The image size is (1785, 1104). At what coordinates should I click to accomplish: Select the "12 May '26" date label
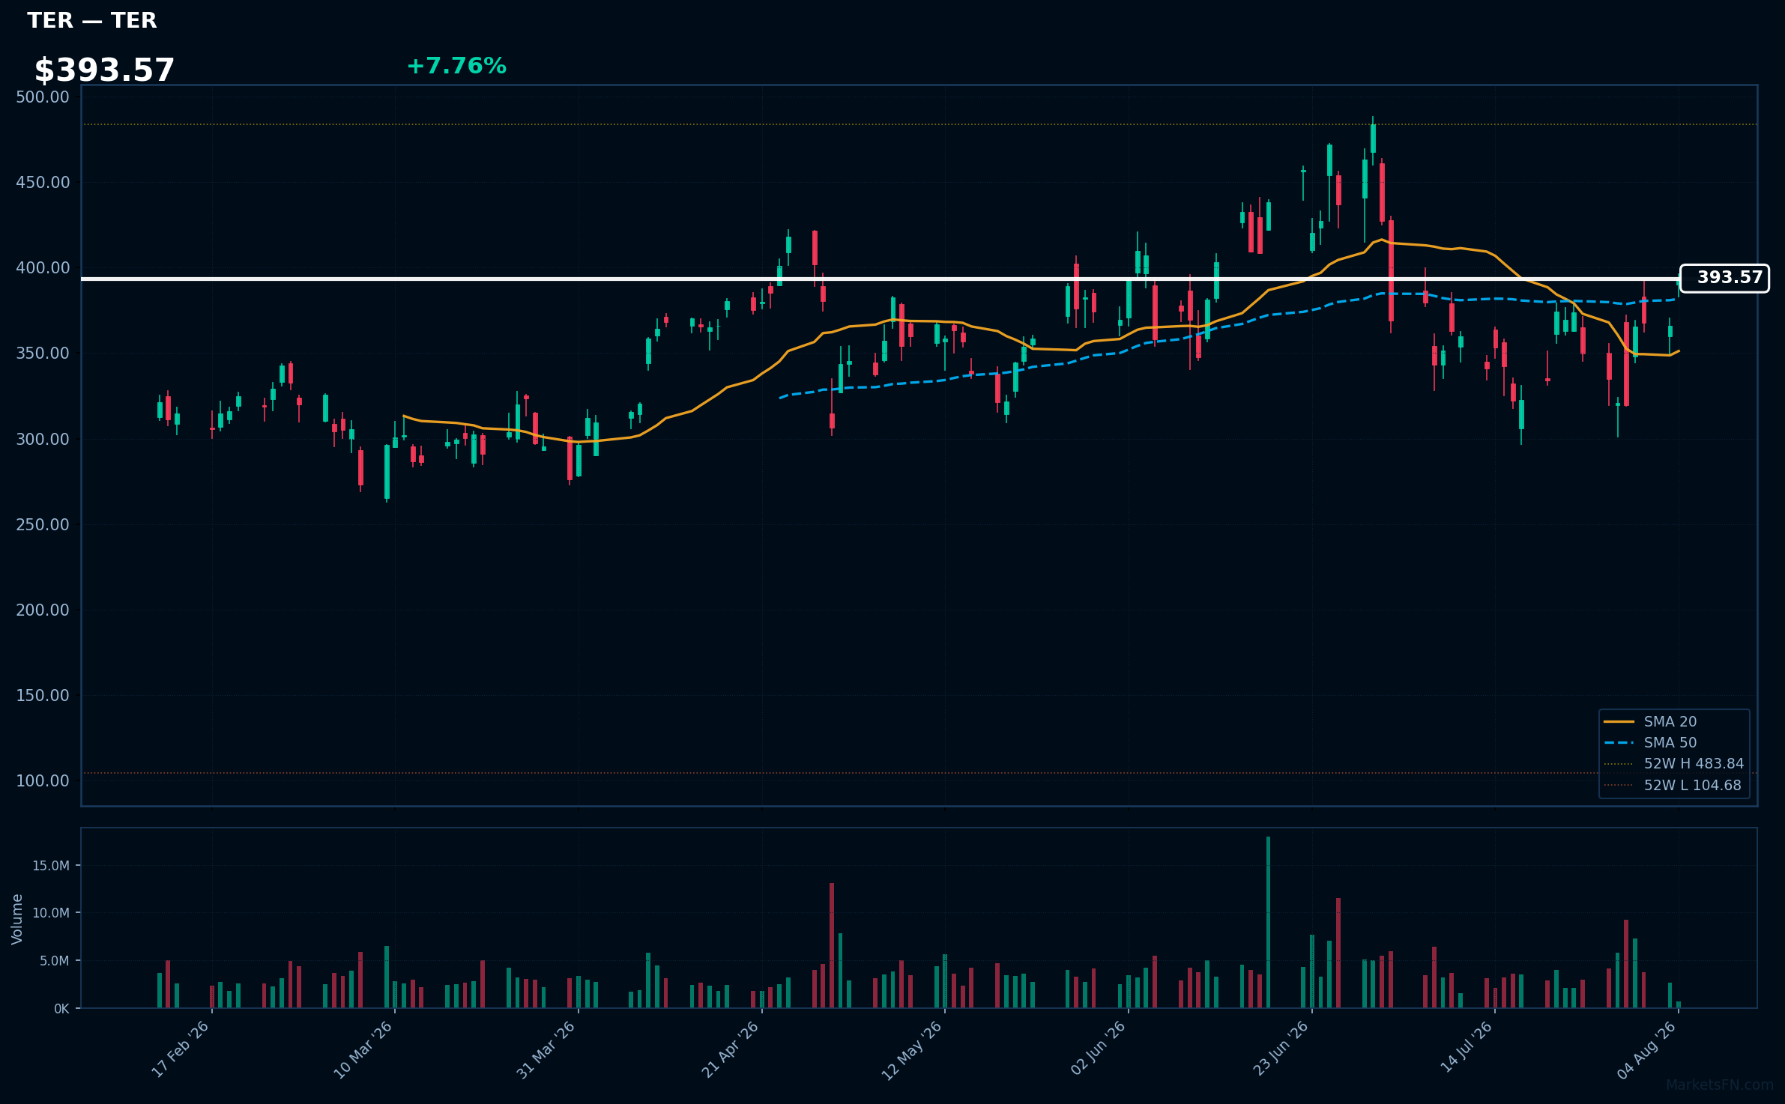click(912, 1050)
